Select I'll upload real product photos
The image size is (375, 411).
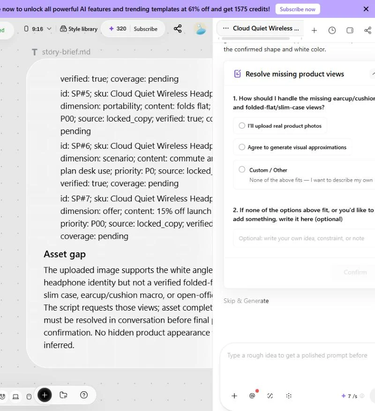280,126
